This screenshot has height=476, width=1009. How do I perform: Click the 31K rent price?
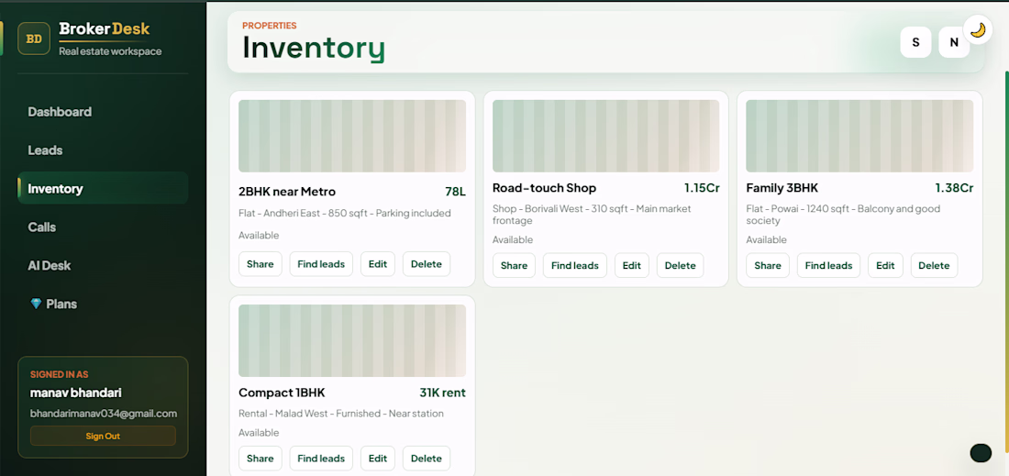click(443, 393)
